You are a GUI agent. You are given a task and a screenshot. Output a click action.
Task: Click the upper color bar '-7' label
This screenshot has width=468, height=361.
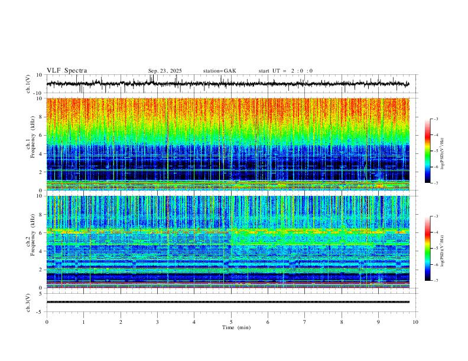pos(436,183)
